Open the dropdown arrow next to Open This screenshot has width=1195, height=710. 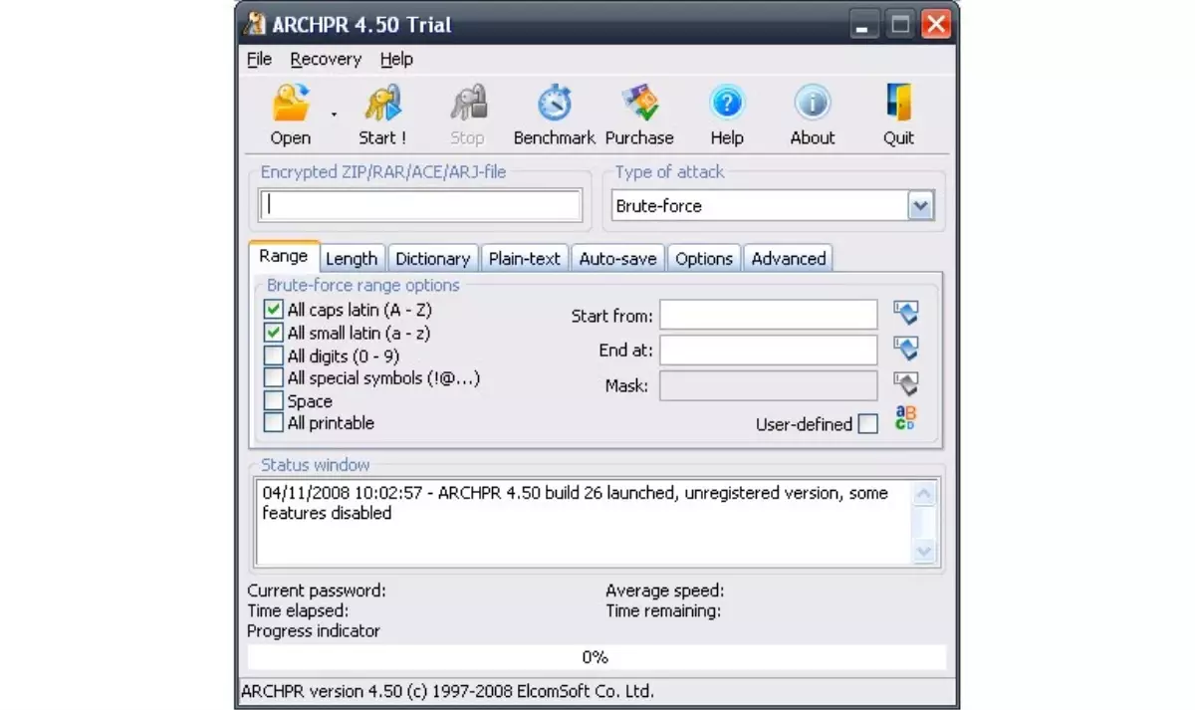[x=334, y=115]
